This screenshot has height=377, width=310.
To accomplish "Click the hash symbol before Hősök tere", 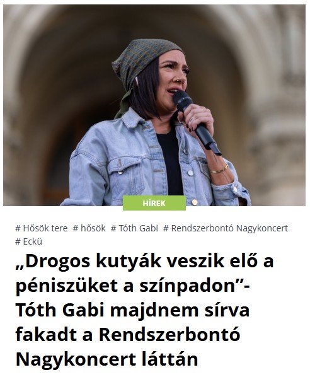I will coord(18,228).
